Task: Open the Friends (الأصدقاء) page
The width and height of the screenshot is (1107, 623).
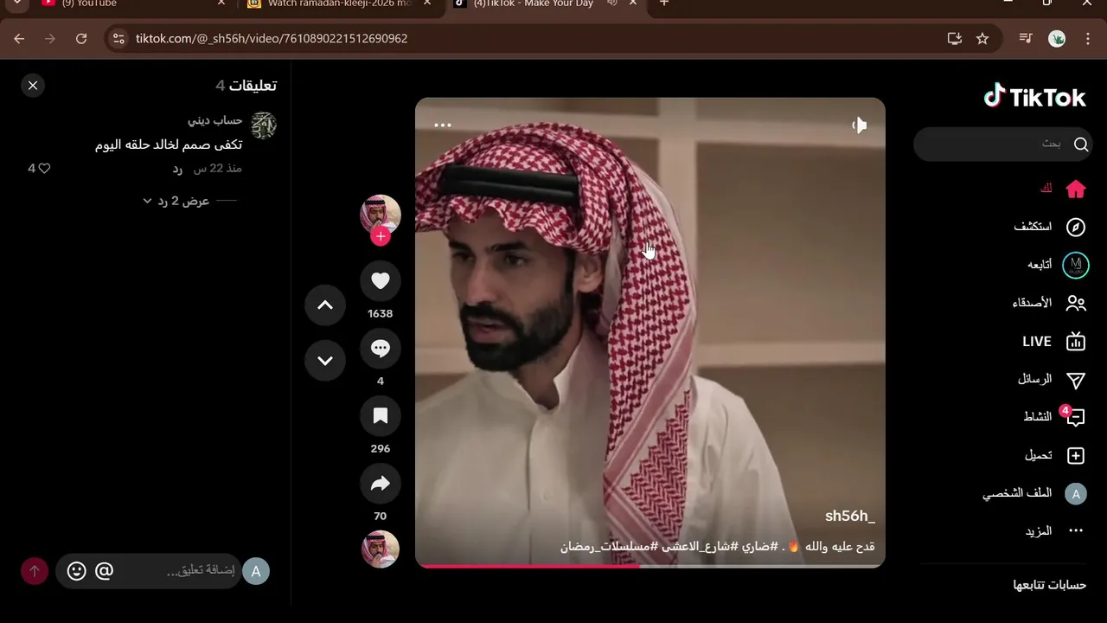Action: pos(1048,303)
